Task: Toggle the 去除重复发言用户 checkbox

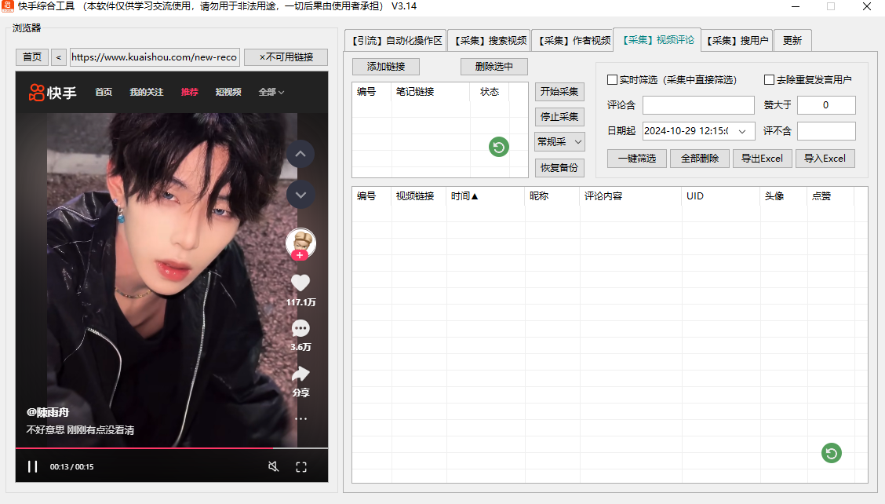Action: [x=770, y=80]
